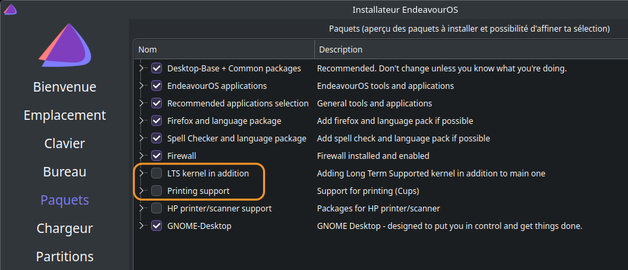
Task: Open the Chargeur step
Action: pos(65,228)
